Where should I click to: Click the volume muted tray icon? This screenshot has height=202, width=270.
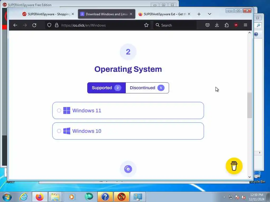243,197
